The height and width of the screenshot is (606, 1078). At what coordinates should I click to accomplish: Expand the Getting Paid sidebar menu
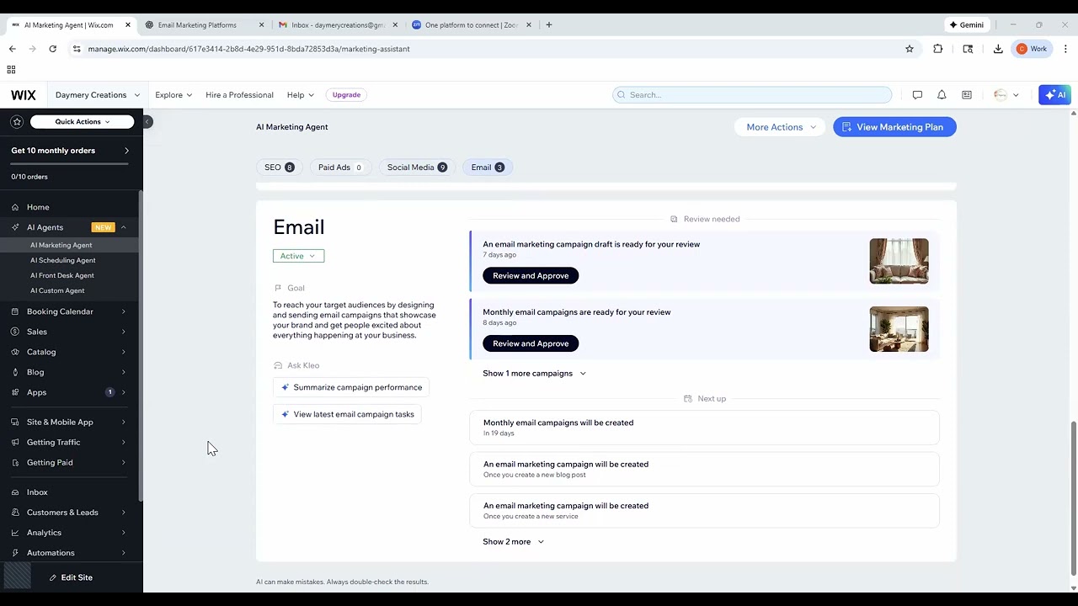pos(123,462)
